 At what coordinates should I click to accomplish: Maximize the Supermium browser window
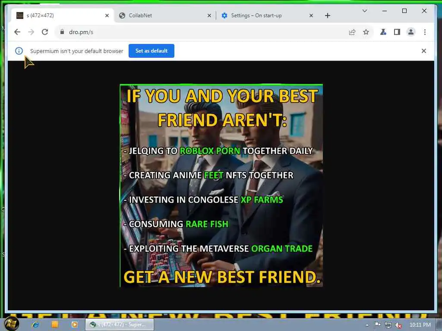[x=404, y=11]
